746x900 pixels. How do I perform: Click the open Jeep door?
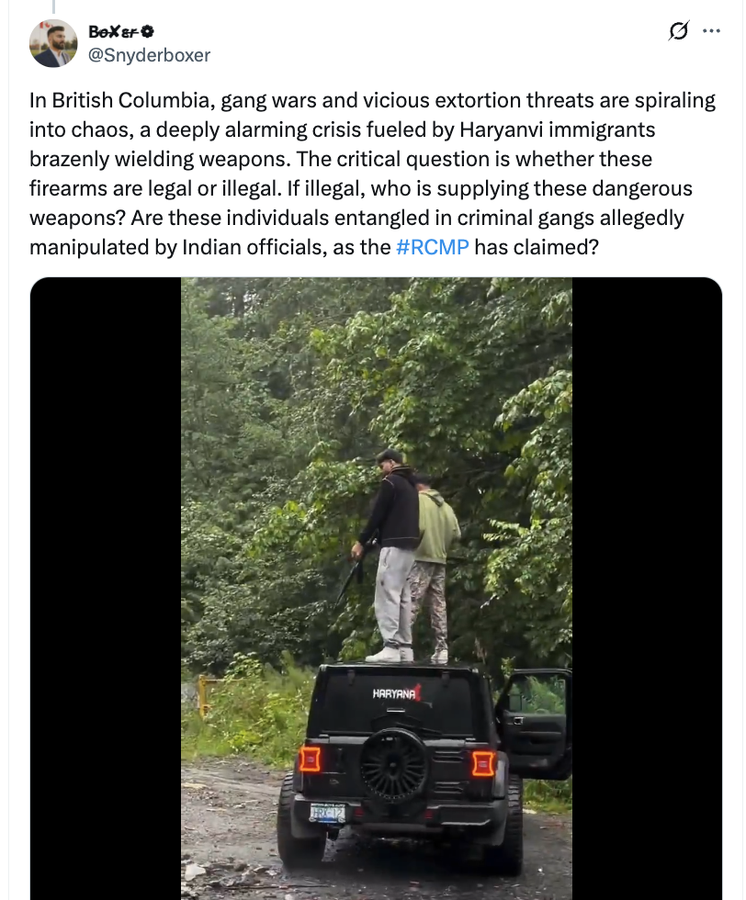coord(534,725)
